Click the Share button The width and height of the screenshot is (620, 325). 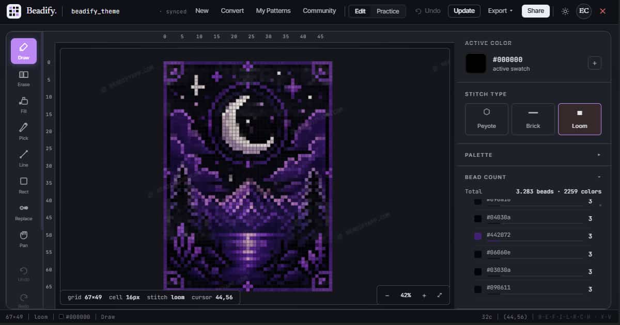(x=536, y=11)
